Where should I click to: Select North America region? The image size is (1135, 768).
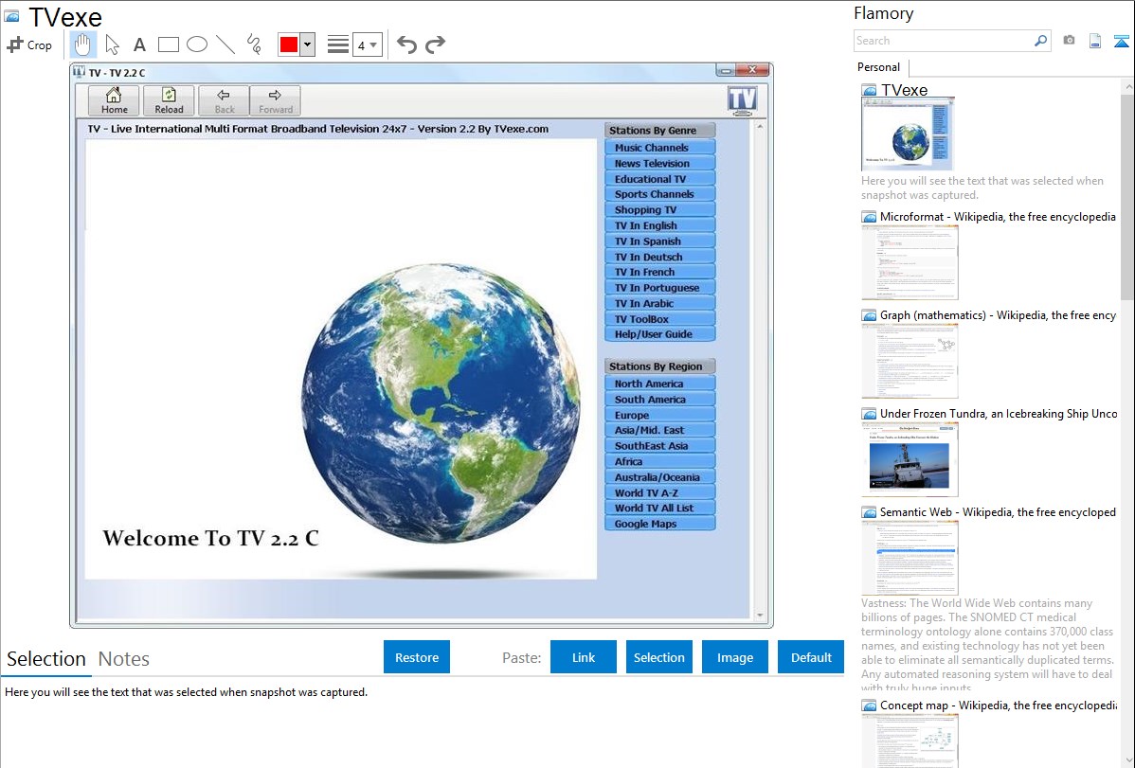click(x=659, y=384)
